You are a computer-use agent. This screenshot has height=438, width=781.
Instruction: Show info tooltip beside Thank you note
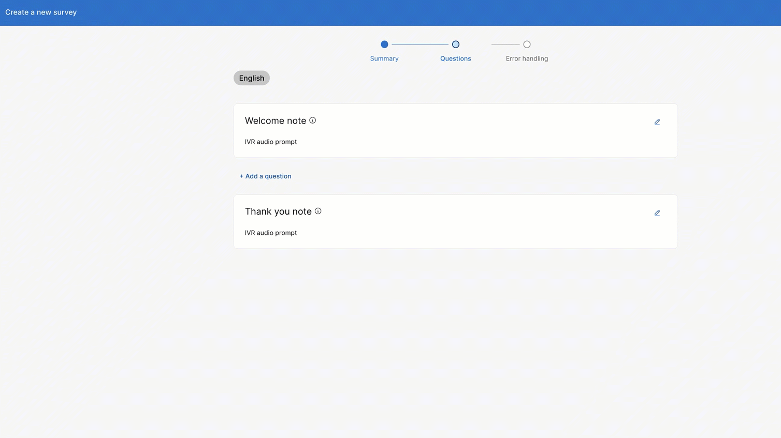(x=318, y=211)
